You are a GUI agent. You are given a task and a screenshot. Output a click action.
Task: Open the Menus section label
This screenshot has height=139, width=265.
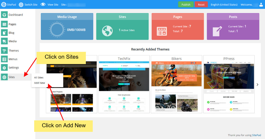[x=13, y=59]
